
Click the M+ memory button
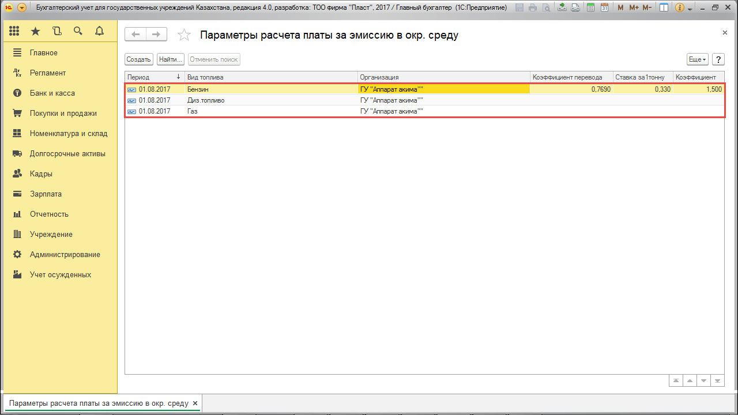tap(634, 8)
